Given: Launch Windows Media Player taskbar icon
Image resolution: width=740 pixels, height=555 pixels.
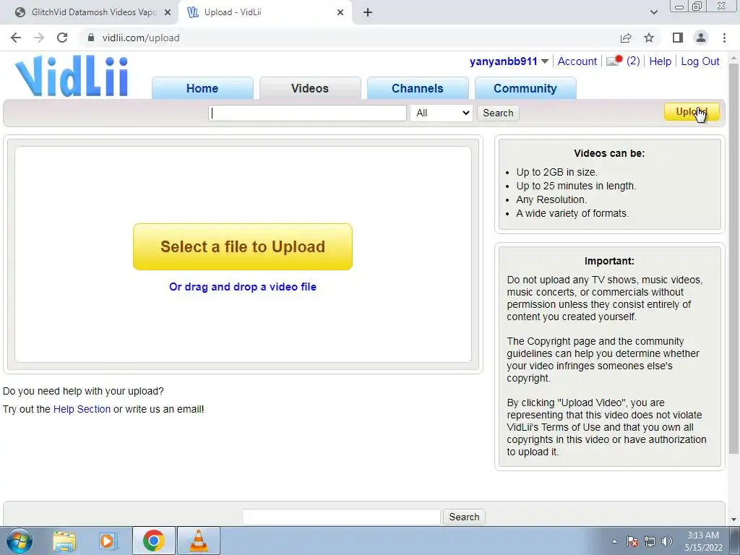Looking at the screenshot, I should point(108,541).
